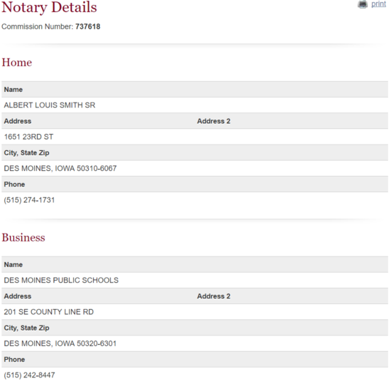The image size is (391, 381).
Task: Click the printer icon
Action: (x=363, y=4)
